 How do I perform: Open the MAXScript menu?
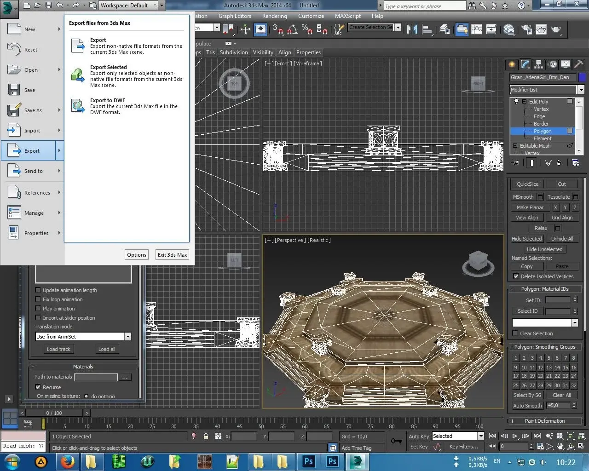(348, 16)
